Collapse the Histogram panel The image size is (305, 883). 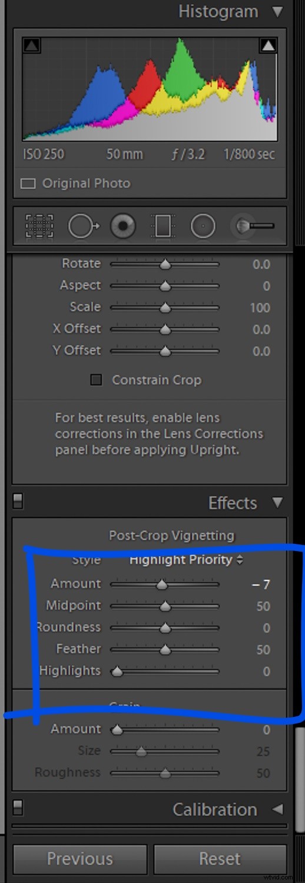[x=277, y=12]
